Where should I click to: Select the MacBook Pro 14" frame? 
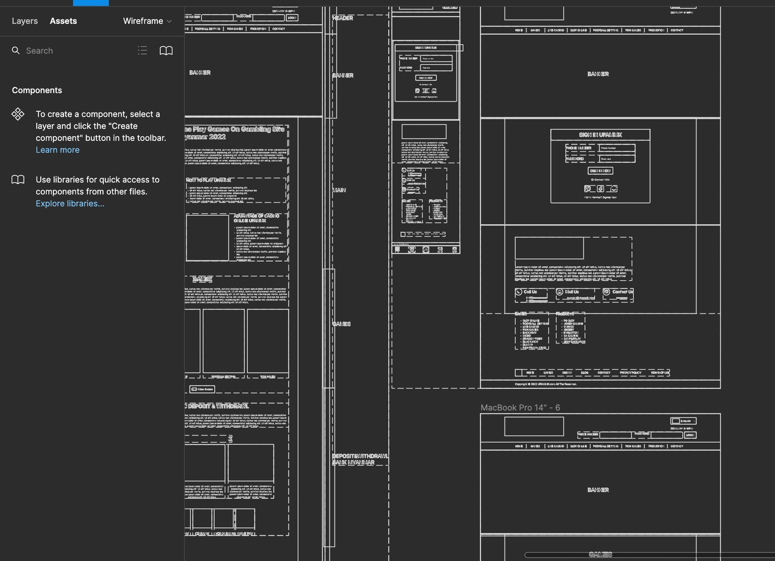point(520,407)
